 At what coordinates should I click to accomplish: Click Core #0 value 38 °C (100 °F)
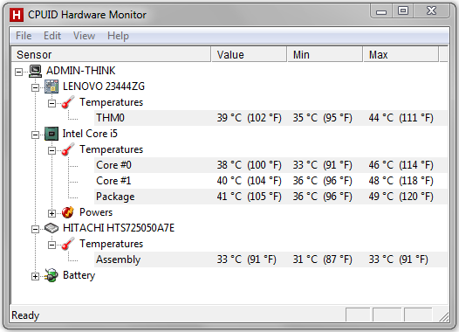click(x=249, y=165)
